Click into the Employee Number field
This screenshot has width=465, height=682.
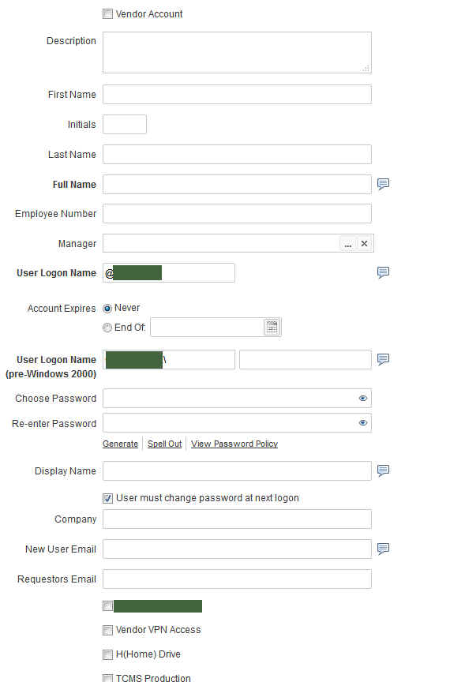pos(237,214)
